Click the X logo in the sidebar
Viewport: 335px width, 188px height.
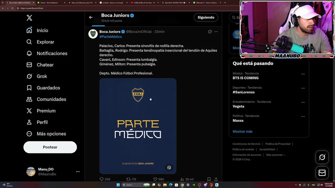[29, 18]
